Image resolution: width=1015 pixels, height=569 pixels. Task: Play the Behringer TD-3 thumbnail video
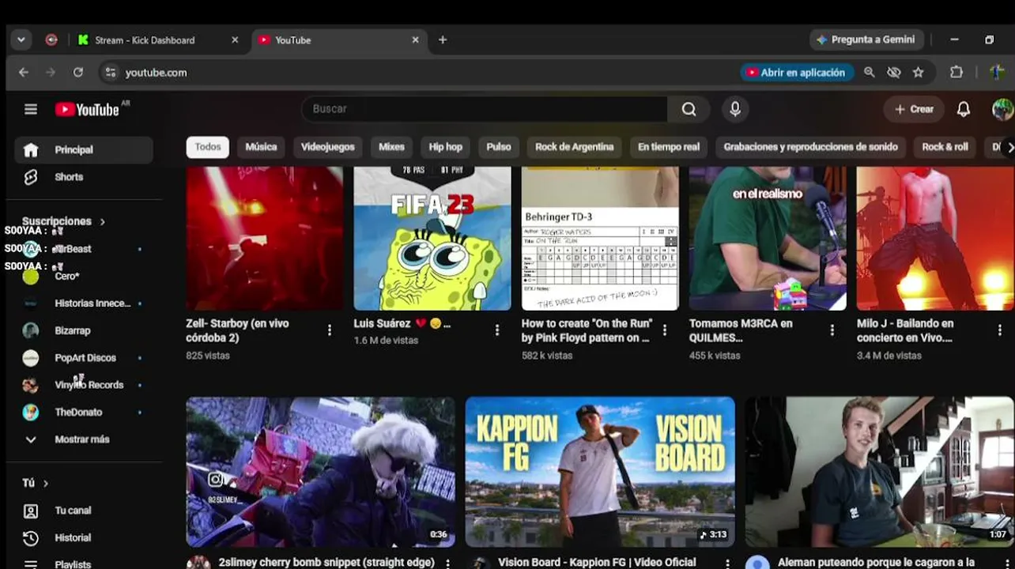click(600, 239)
